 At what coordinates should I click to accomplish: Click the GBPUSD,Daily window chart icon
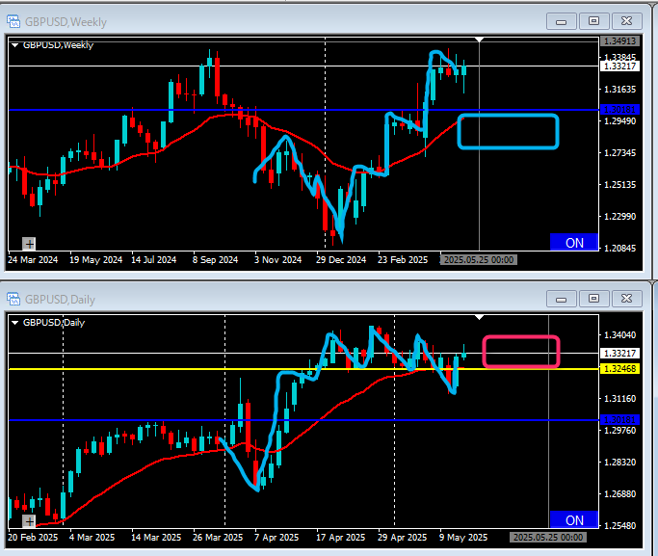coord(13,299)
